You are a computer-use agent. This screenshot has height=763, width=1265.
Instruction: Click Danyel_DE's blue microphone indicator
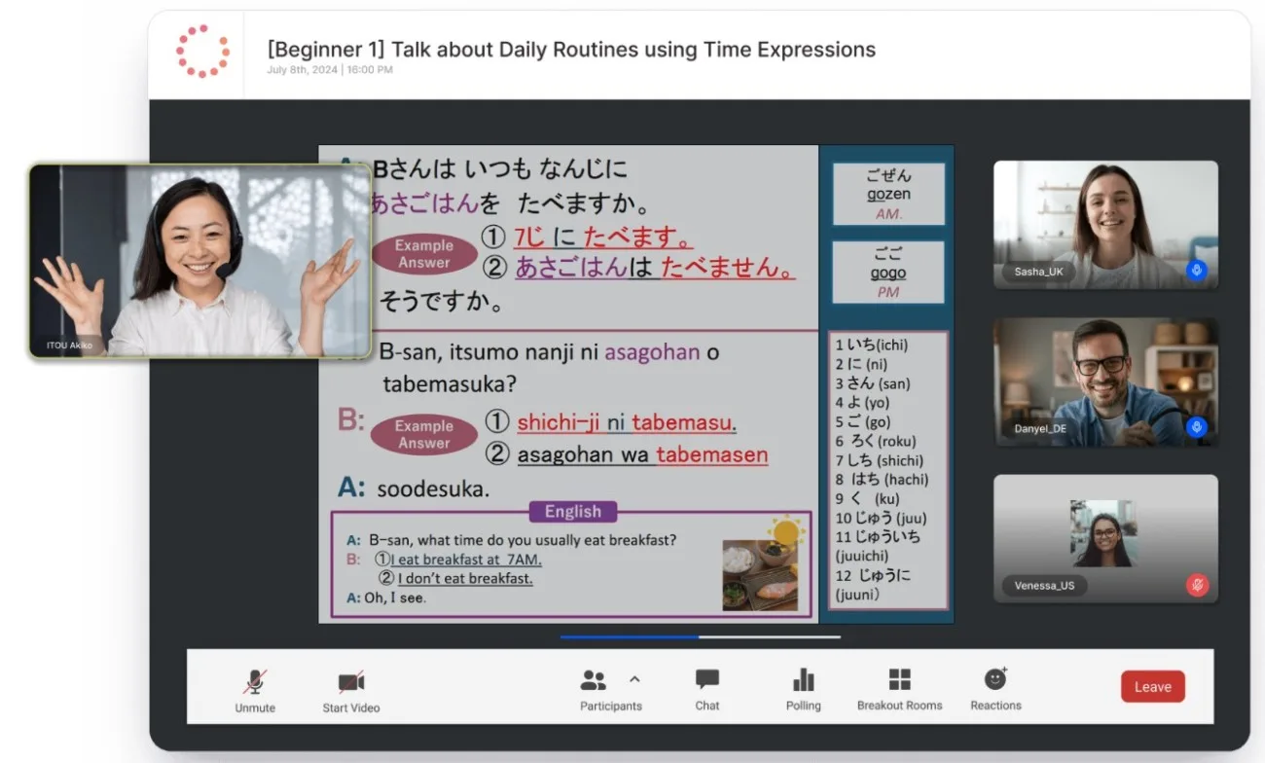pos(1197,427)
